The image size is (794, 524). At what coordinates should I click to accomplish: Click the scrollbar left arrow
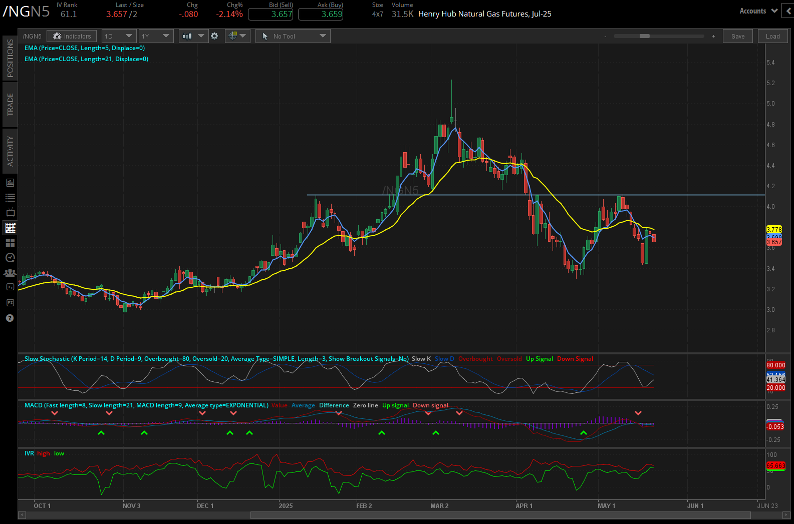coord(22,515)
